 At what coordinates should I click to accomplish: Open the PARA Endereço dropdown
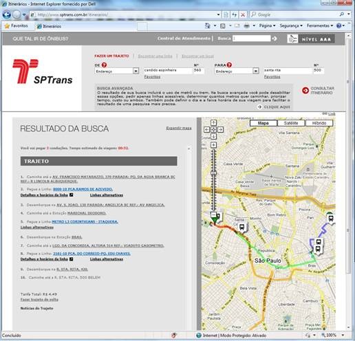point(256,71)
